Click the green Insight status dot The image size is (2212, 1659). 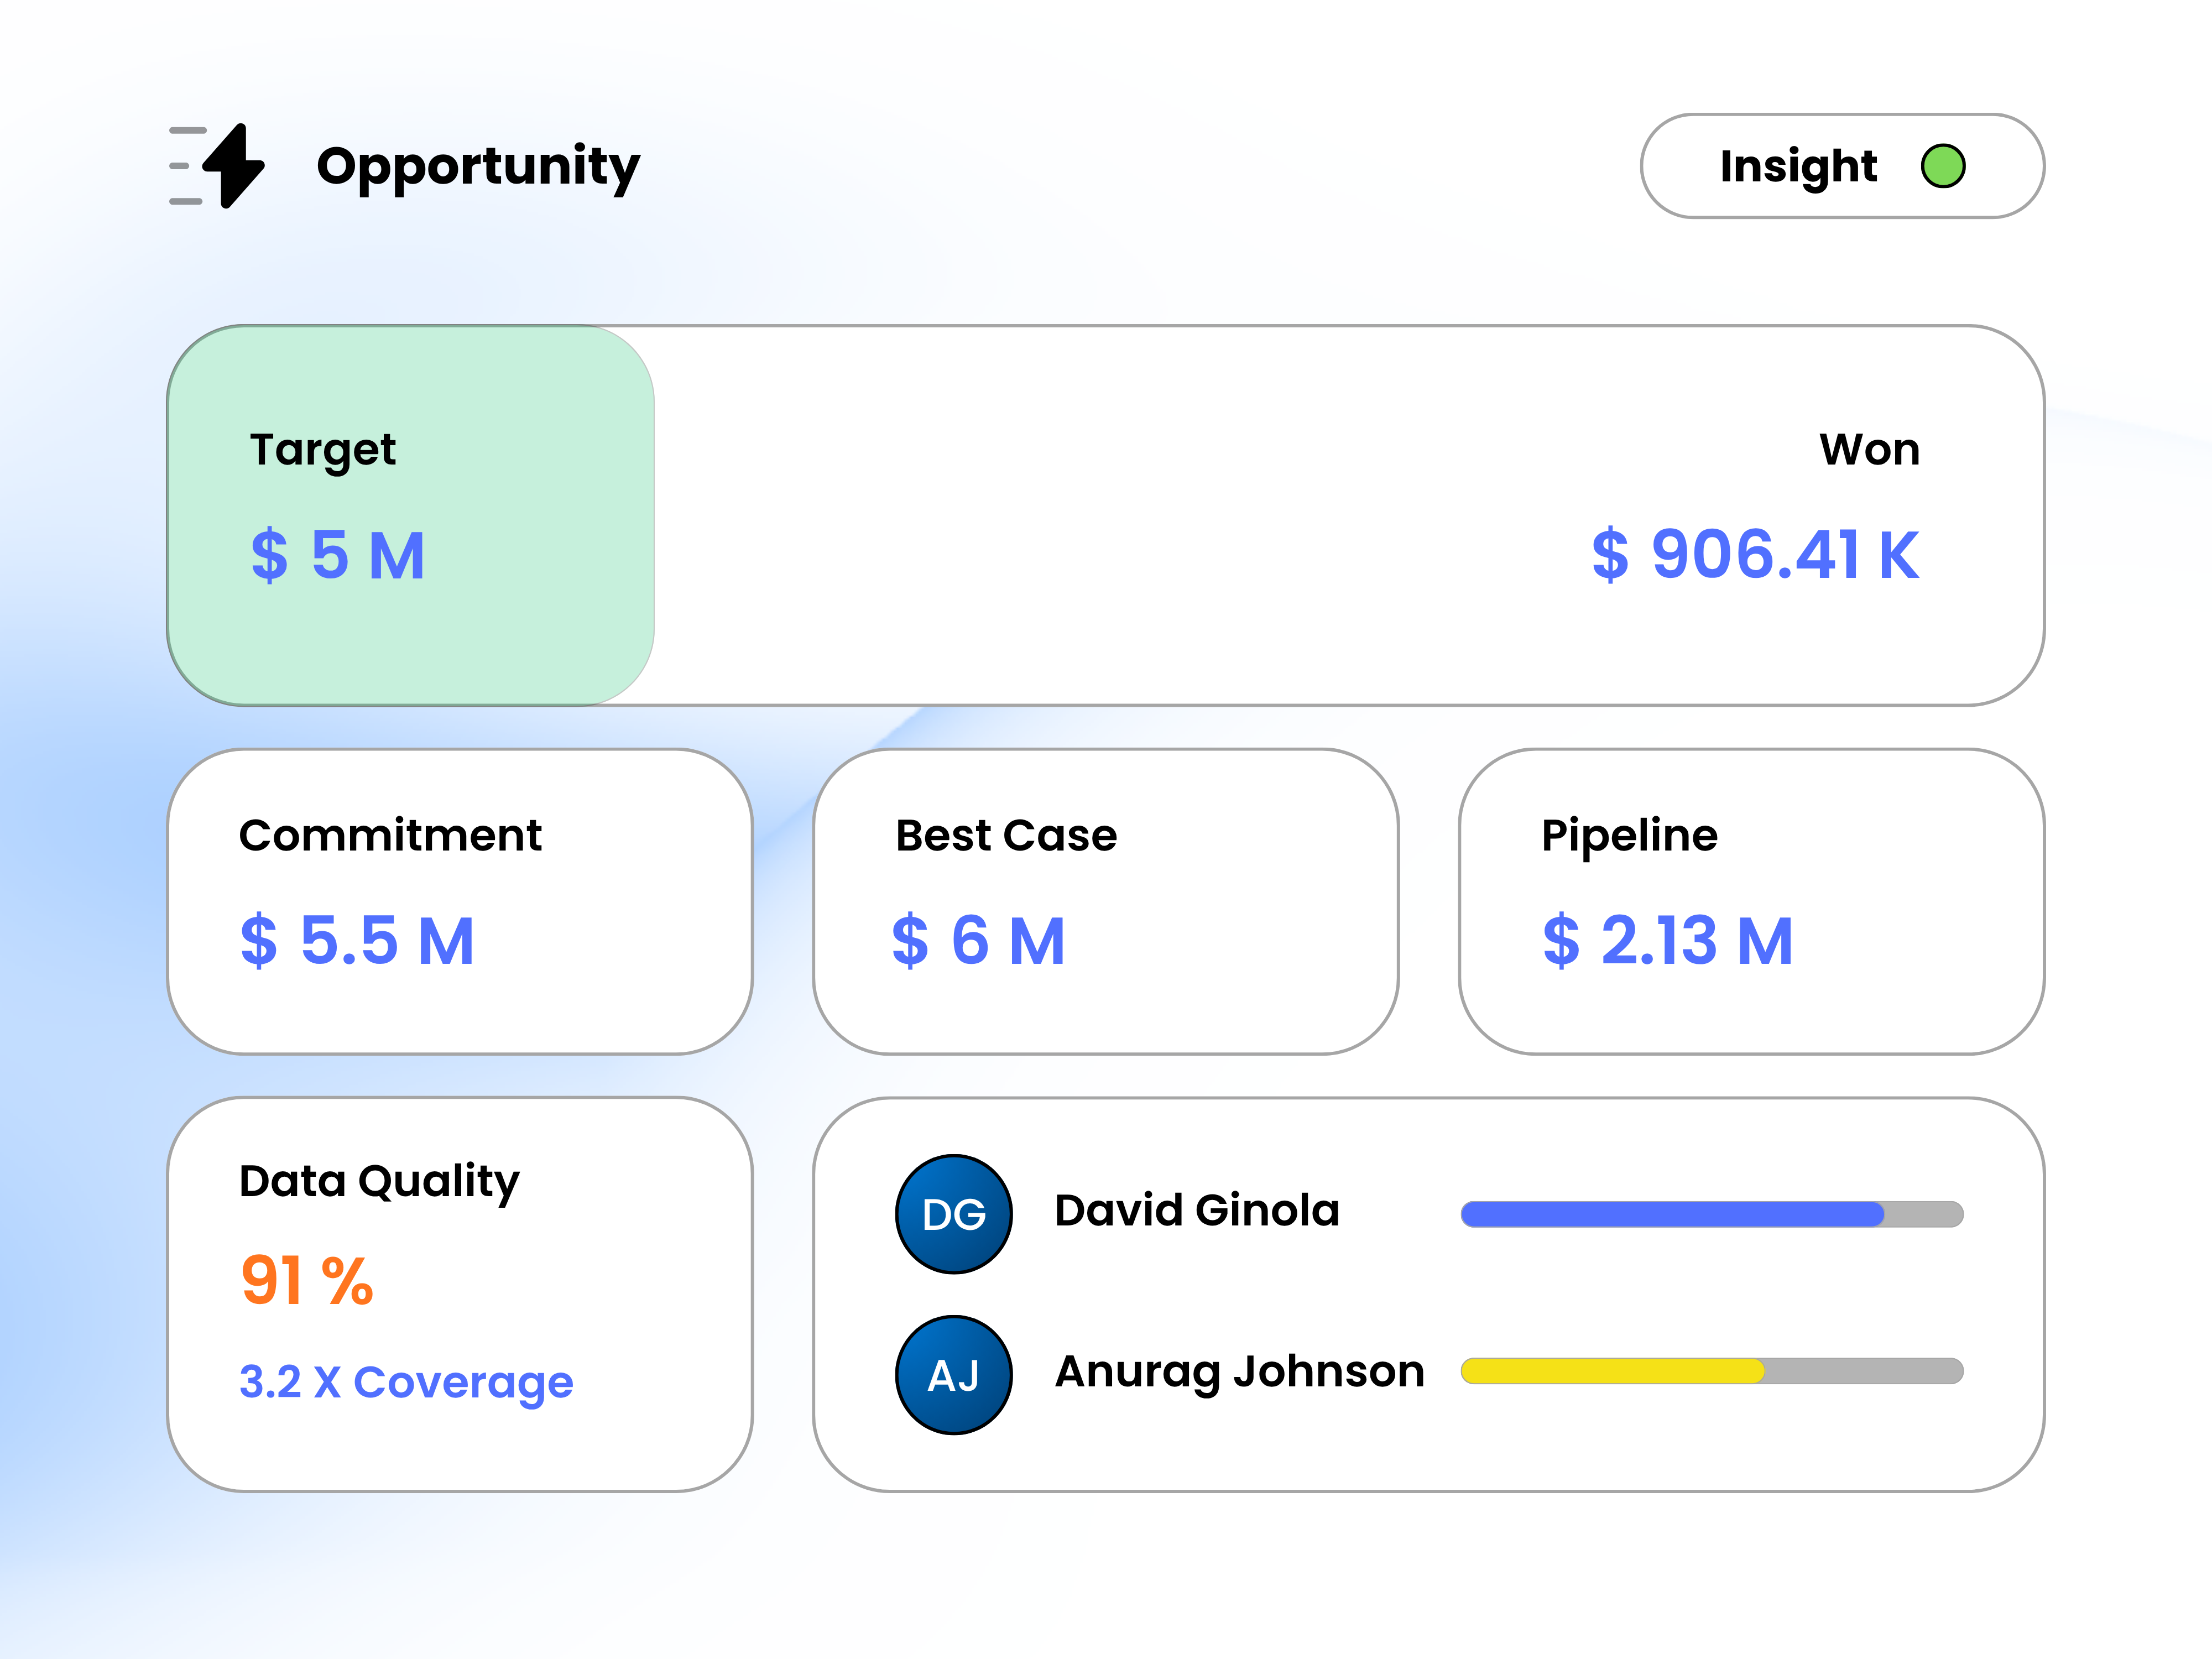[x=1942, y=166]
